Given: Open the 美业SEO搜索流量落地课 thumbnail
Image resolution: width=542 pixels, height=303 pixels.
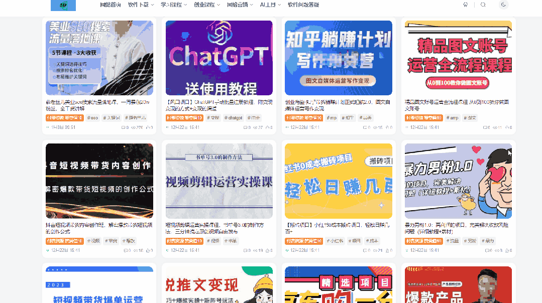Looking at the screenshot, I should tap(99, 58).
